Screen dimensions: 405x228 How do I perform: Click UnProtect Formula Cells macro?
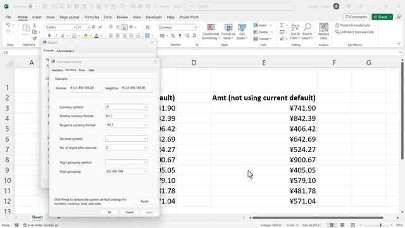(354, 32)
